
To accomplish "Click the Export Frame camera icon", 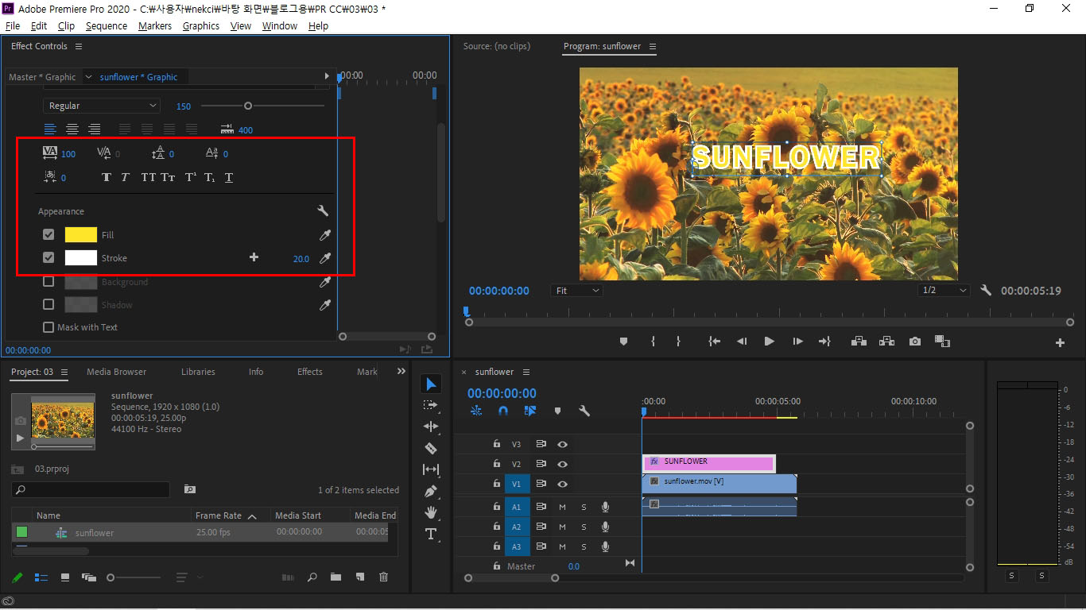I will [915, 342].
